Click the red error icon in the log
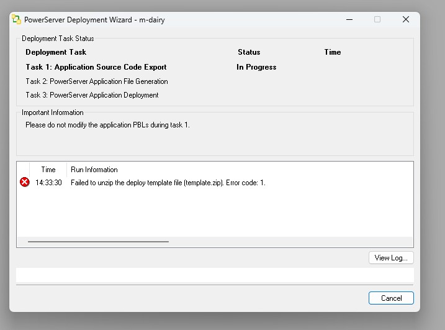This screenshot has height=330, width=445. [x=25, y=182]
